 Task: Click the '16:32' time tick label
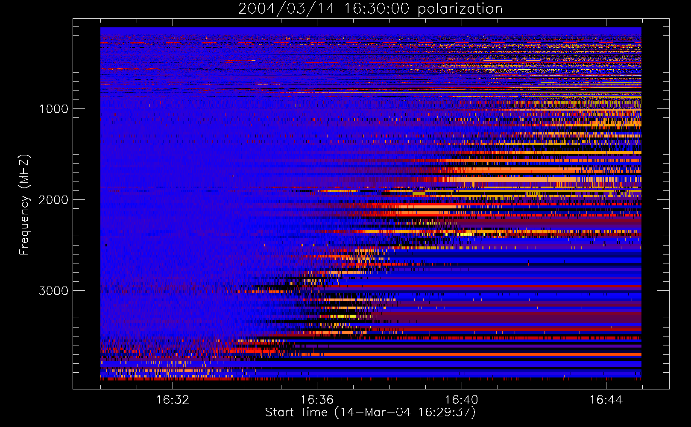tap(173, 400)
